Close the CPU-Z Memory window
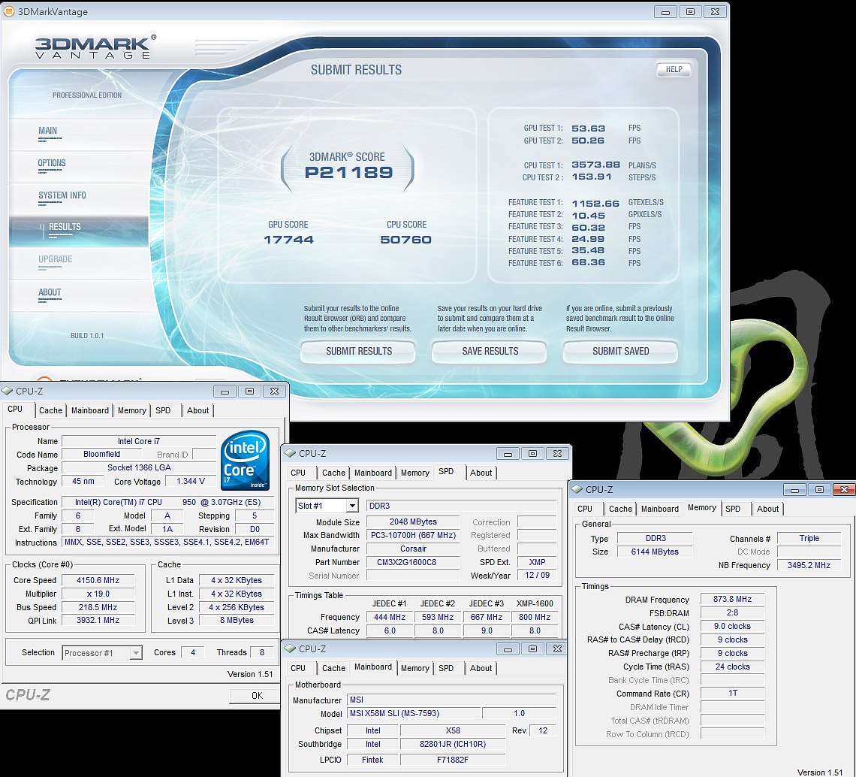The width and height of the screenshot is (856, 777). [x=844, y=490]
